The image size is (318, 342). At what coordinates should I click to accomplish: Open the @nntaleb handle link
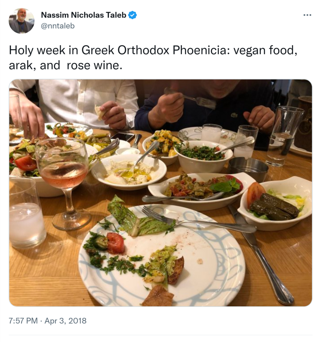click(57, 26)
